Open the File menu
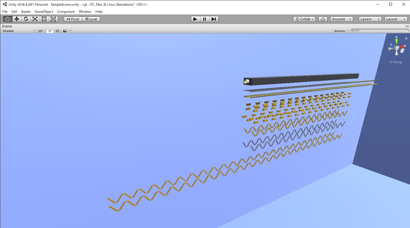The image size is (410, 228). click(x=5, y=12)
